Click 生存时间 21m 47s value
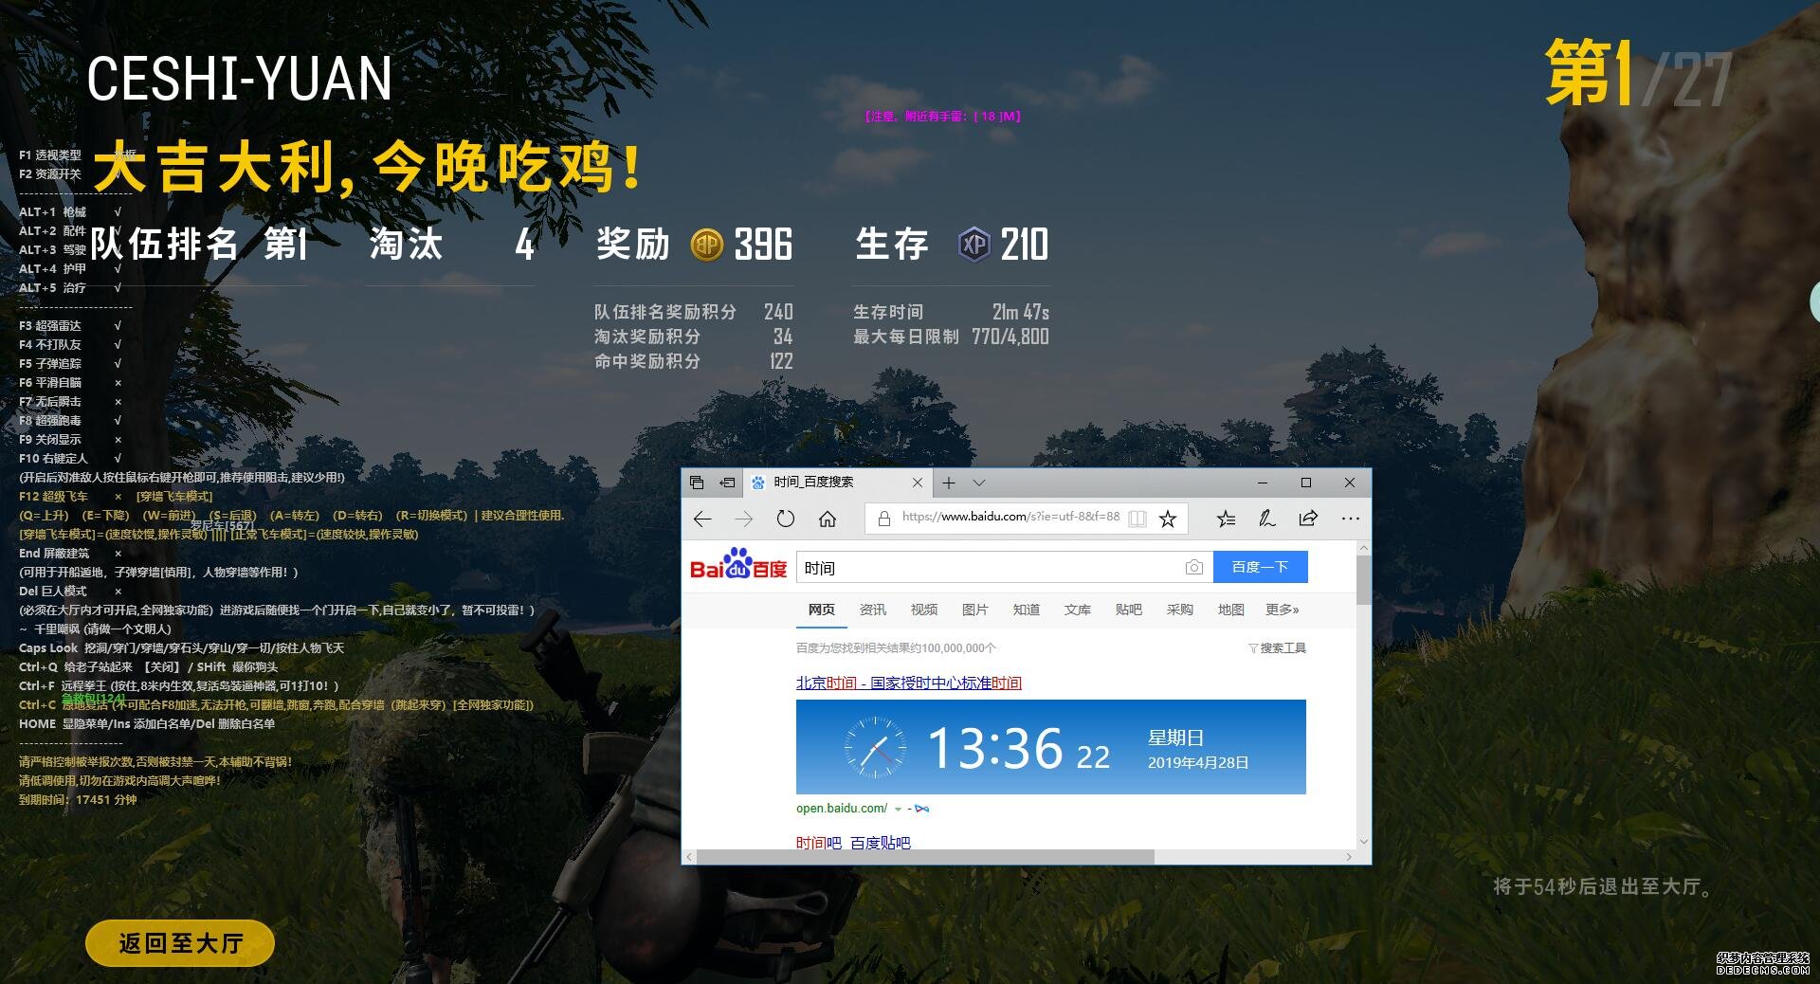The height and width of the screenshot is (984, 1820). coord(1021,312)
